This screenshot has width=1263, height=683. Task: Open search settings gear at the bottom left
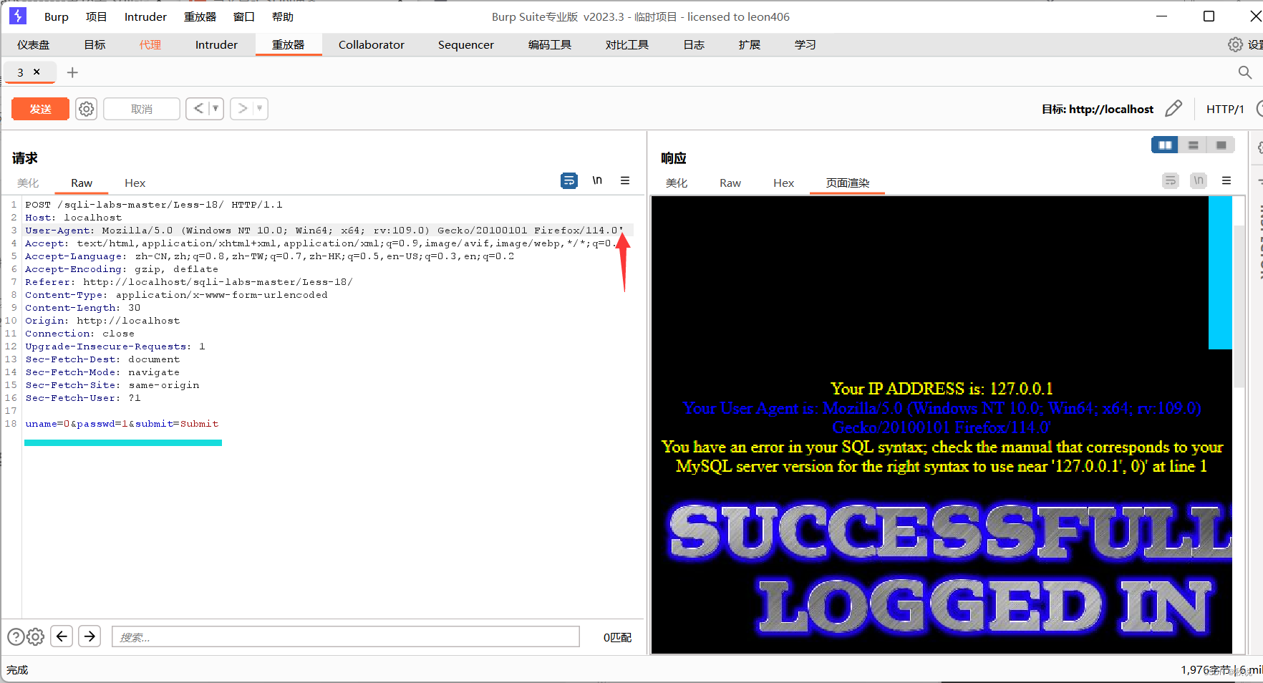[36, 636]
